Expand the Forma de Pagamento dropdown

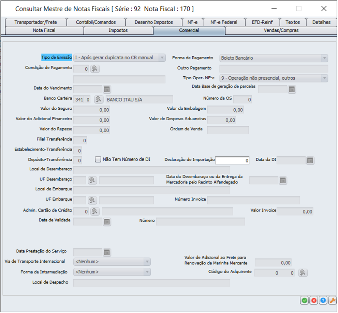(x=324, y=58)
